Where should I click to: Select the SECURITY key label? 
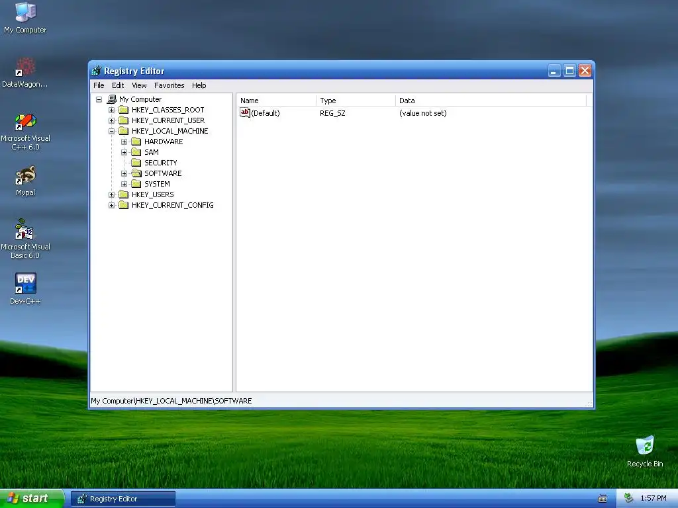pos(161,163)
